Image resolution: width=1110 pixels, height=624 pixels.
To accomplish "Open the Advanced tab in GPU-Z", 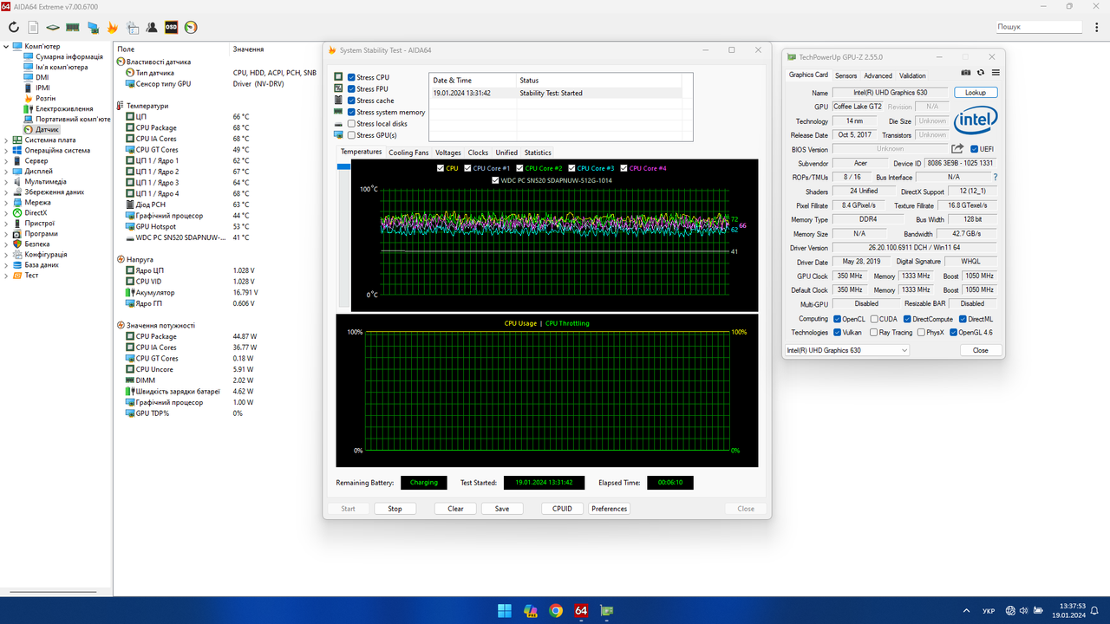I will pos(878,75).
